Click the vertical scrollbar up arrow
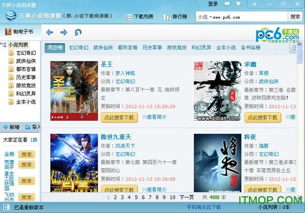 [x=299, y=44]
